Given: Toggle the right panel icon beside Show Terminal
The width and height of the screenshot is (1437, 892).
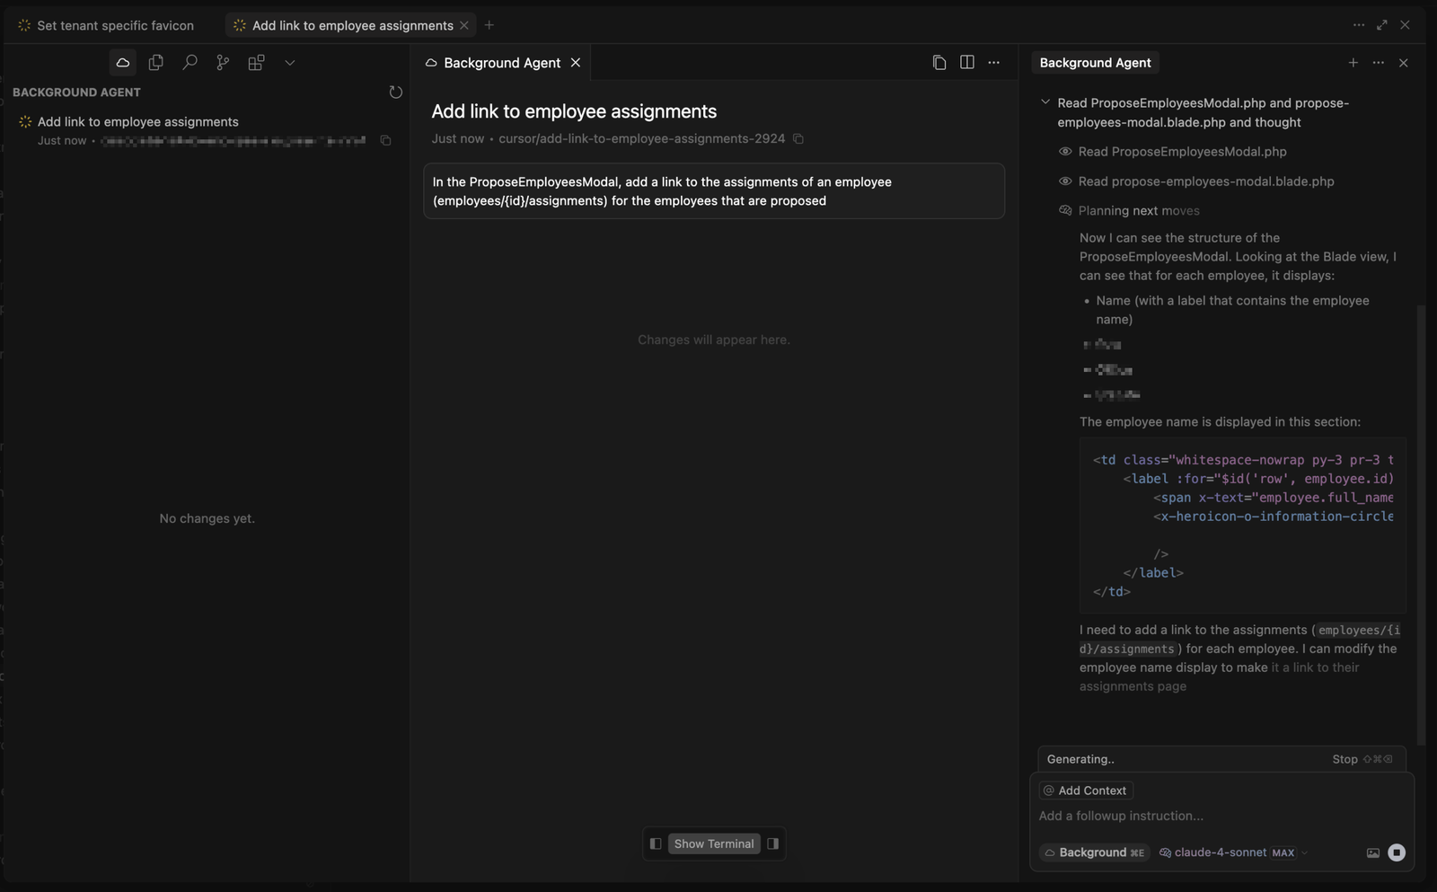Looking at the screenshot, I should pyautogui.click(x=772, y=843).
